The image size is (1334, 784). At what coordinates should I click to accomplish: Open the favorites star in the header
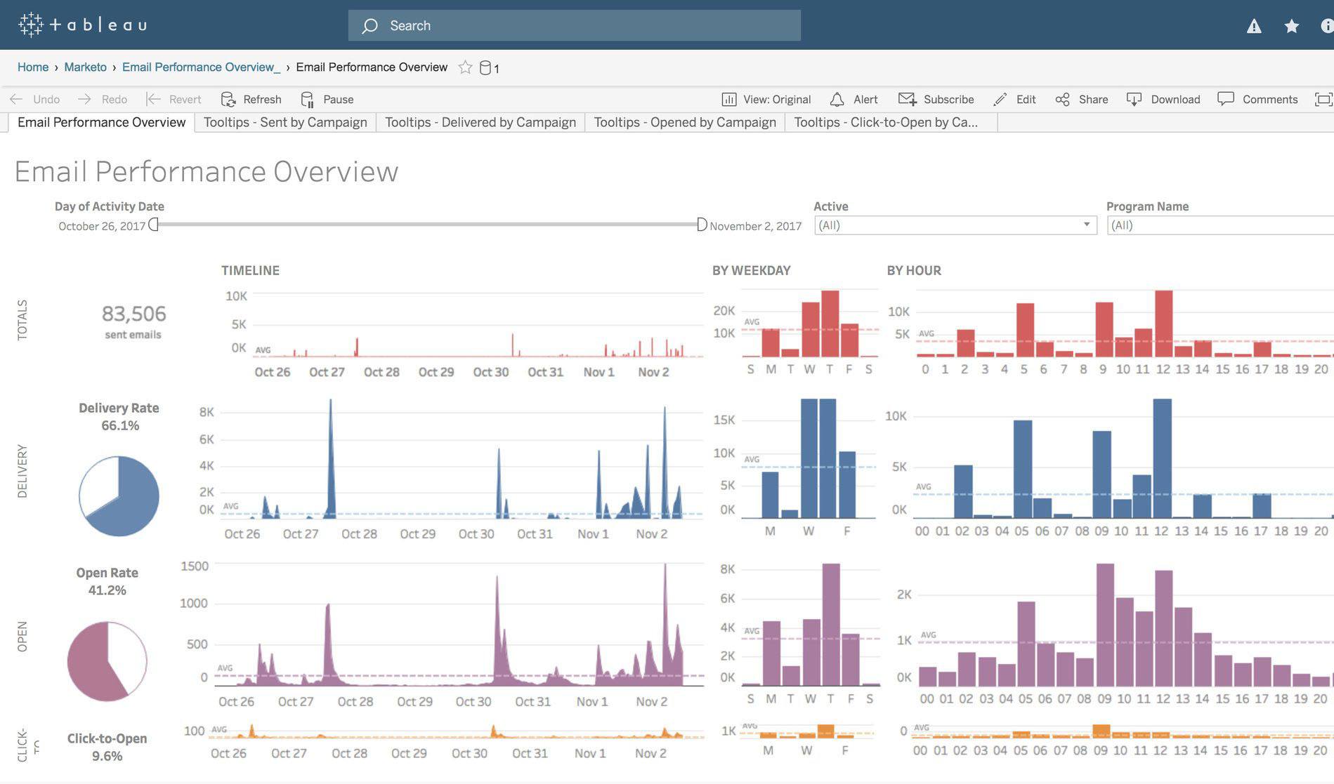pyautogui.click(x=1291, y=26)
